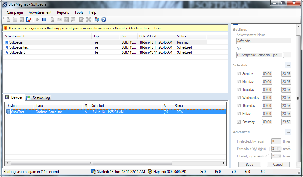Open the Campaign menu

15,12
